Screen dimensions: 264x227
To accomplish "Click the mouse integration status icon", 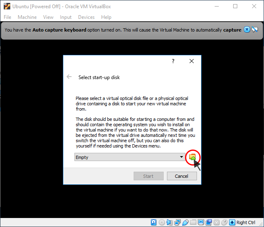I will (224, 222).
